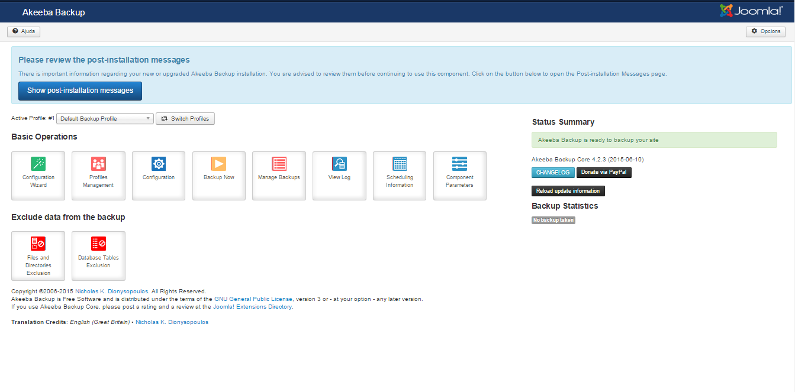Click Reload update information button
The width and height of the screenshot is (795, 392).
[568, 191]
